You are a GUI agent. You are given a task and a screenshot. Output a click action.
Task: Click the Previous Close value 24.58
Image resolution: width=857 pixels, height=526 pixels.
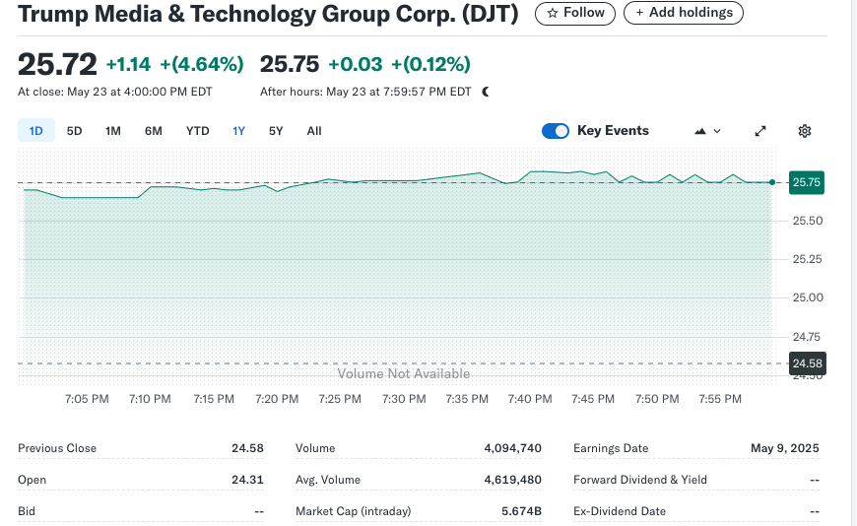tap(247, 448)
